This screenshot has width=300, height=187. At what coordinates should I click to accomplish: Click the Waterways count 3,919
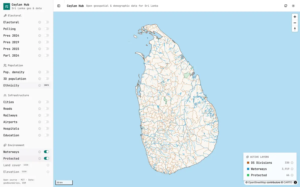(x=285, y=169)
